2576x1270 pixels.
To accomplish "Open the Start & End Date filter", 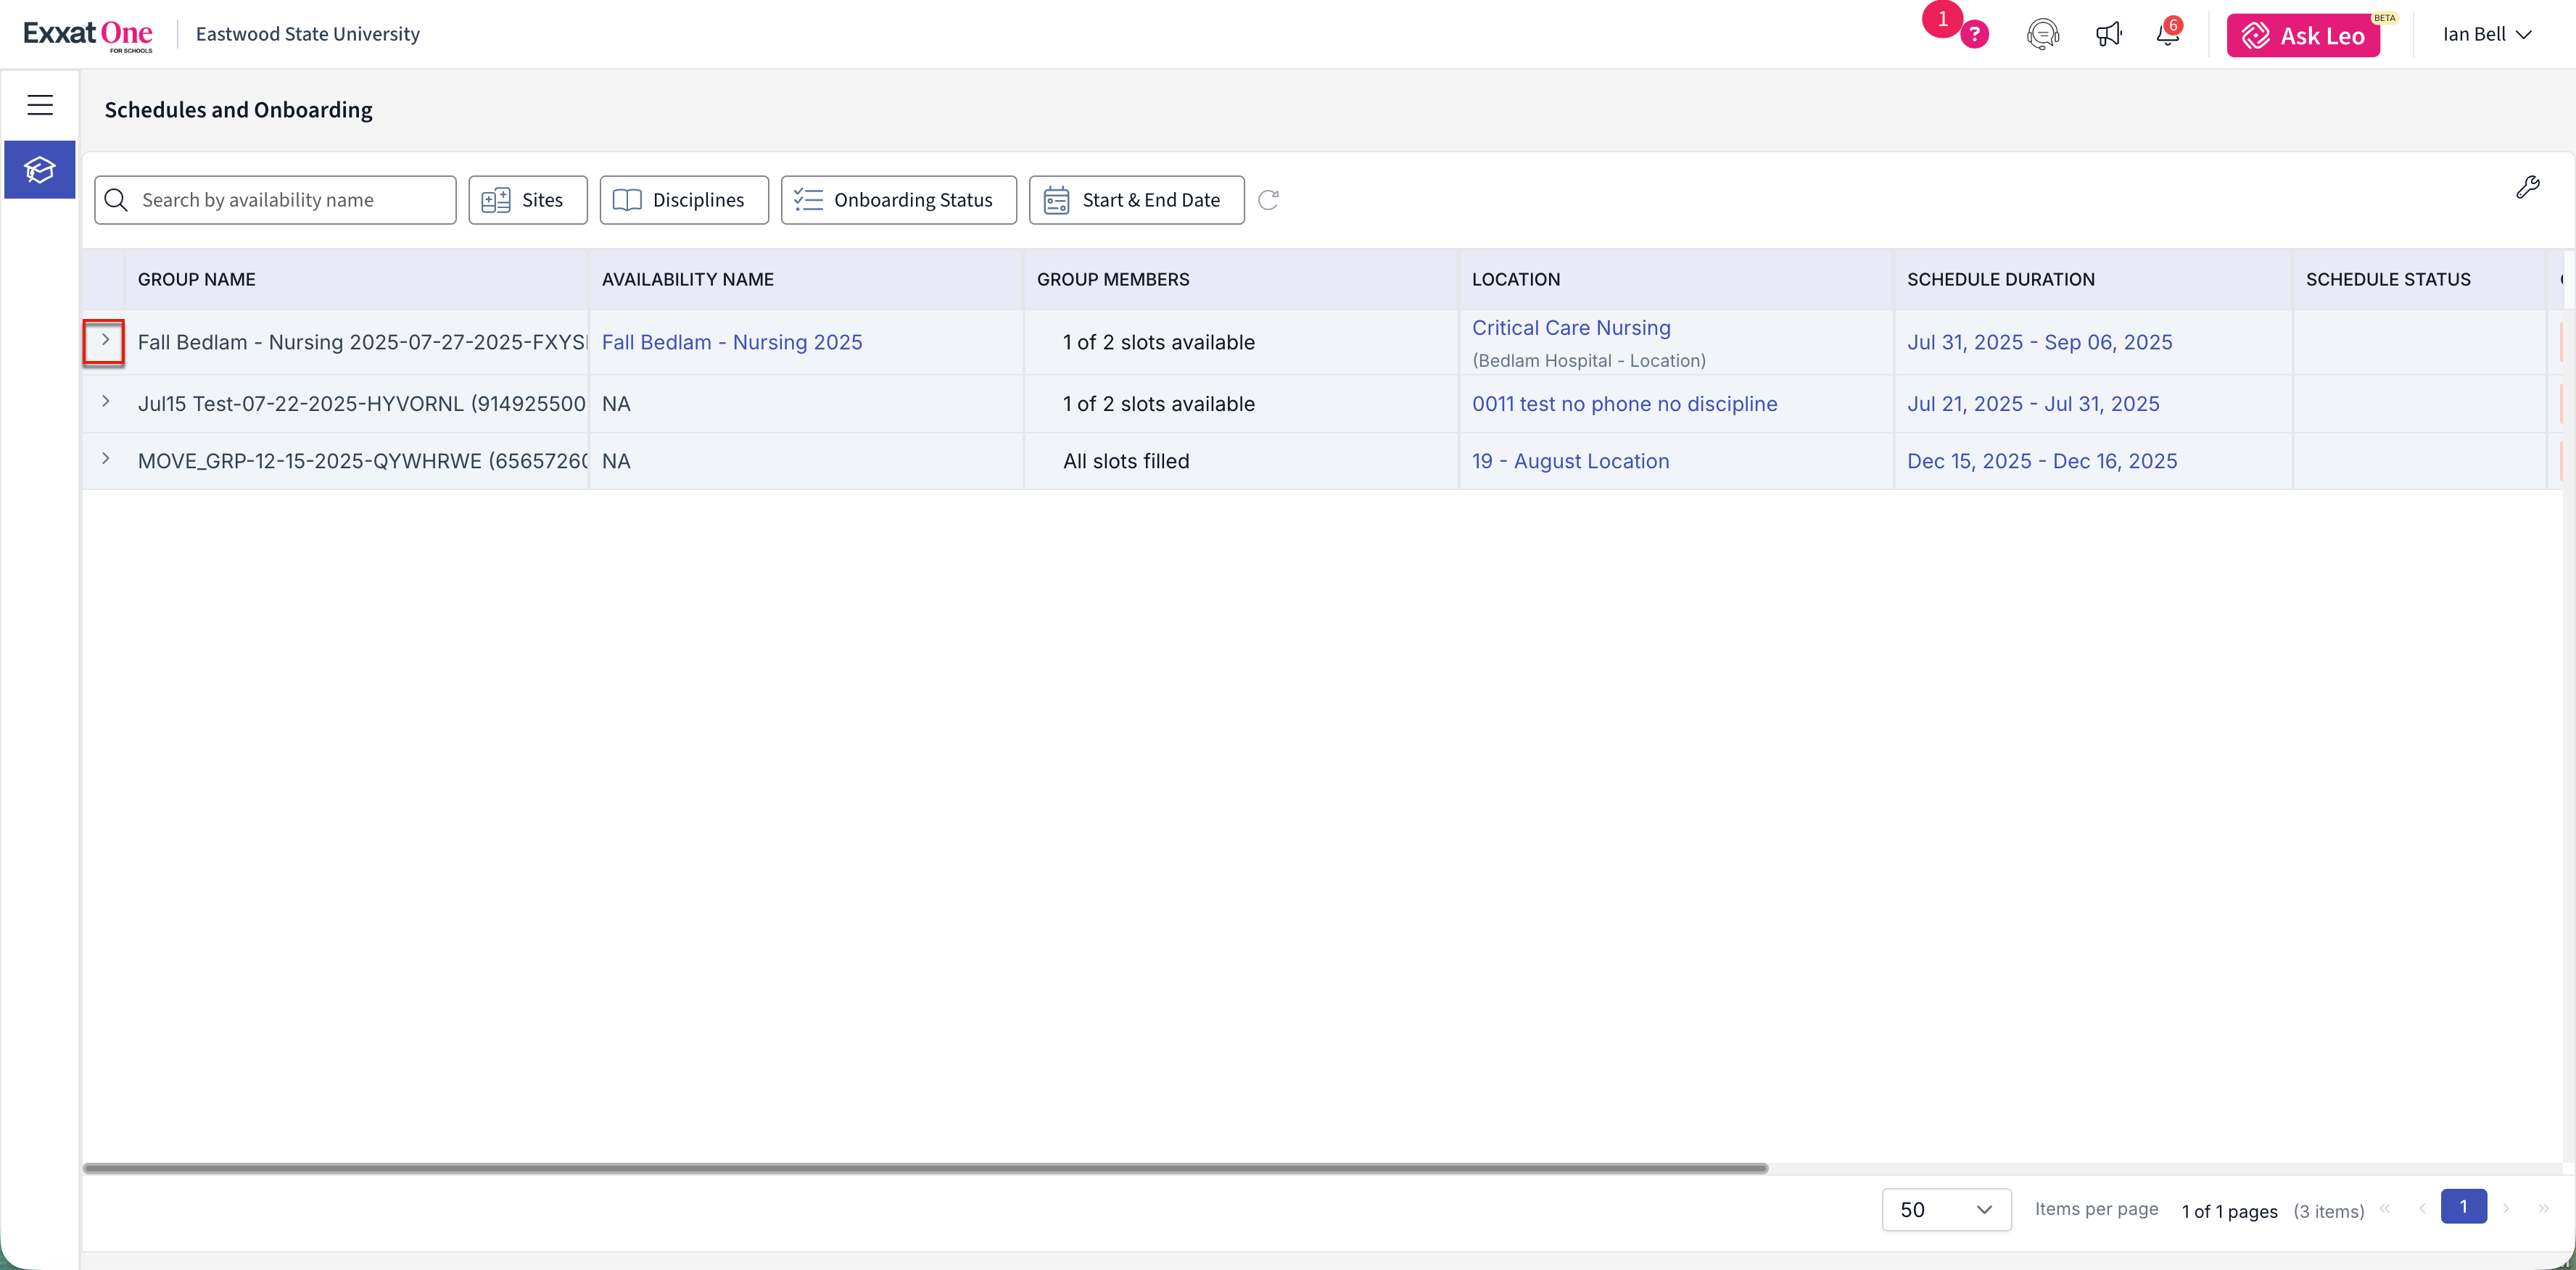I will (1136, 200).
